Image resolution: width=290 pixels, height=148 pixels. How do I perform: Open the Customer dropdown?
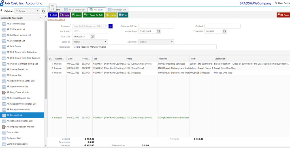pos(90,26)
